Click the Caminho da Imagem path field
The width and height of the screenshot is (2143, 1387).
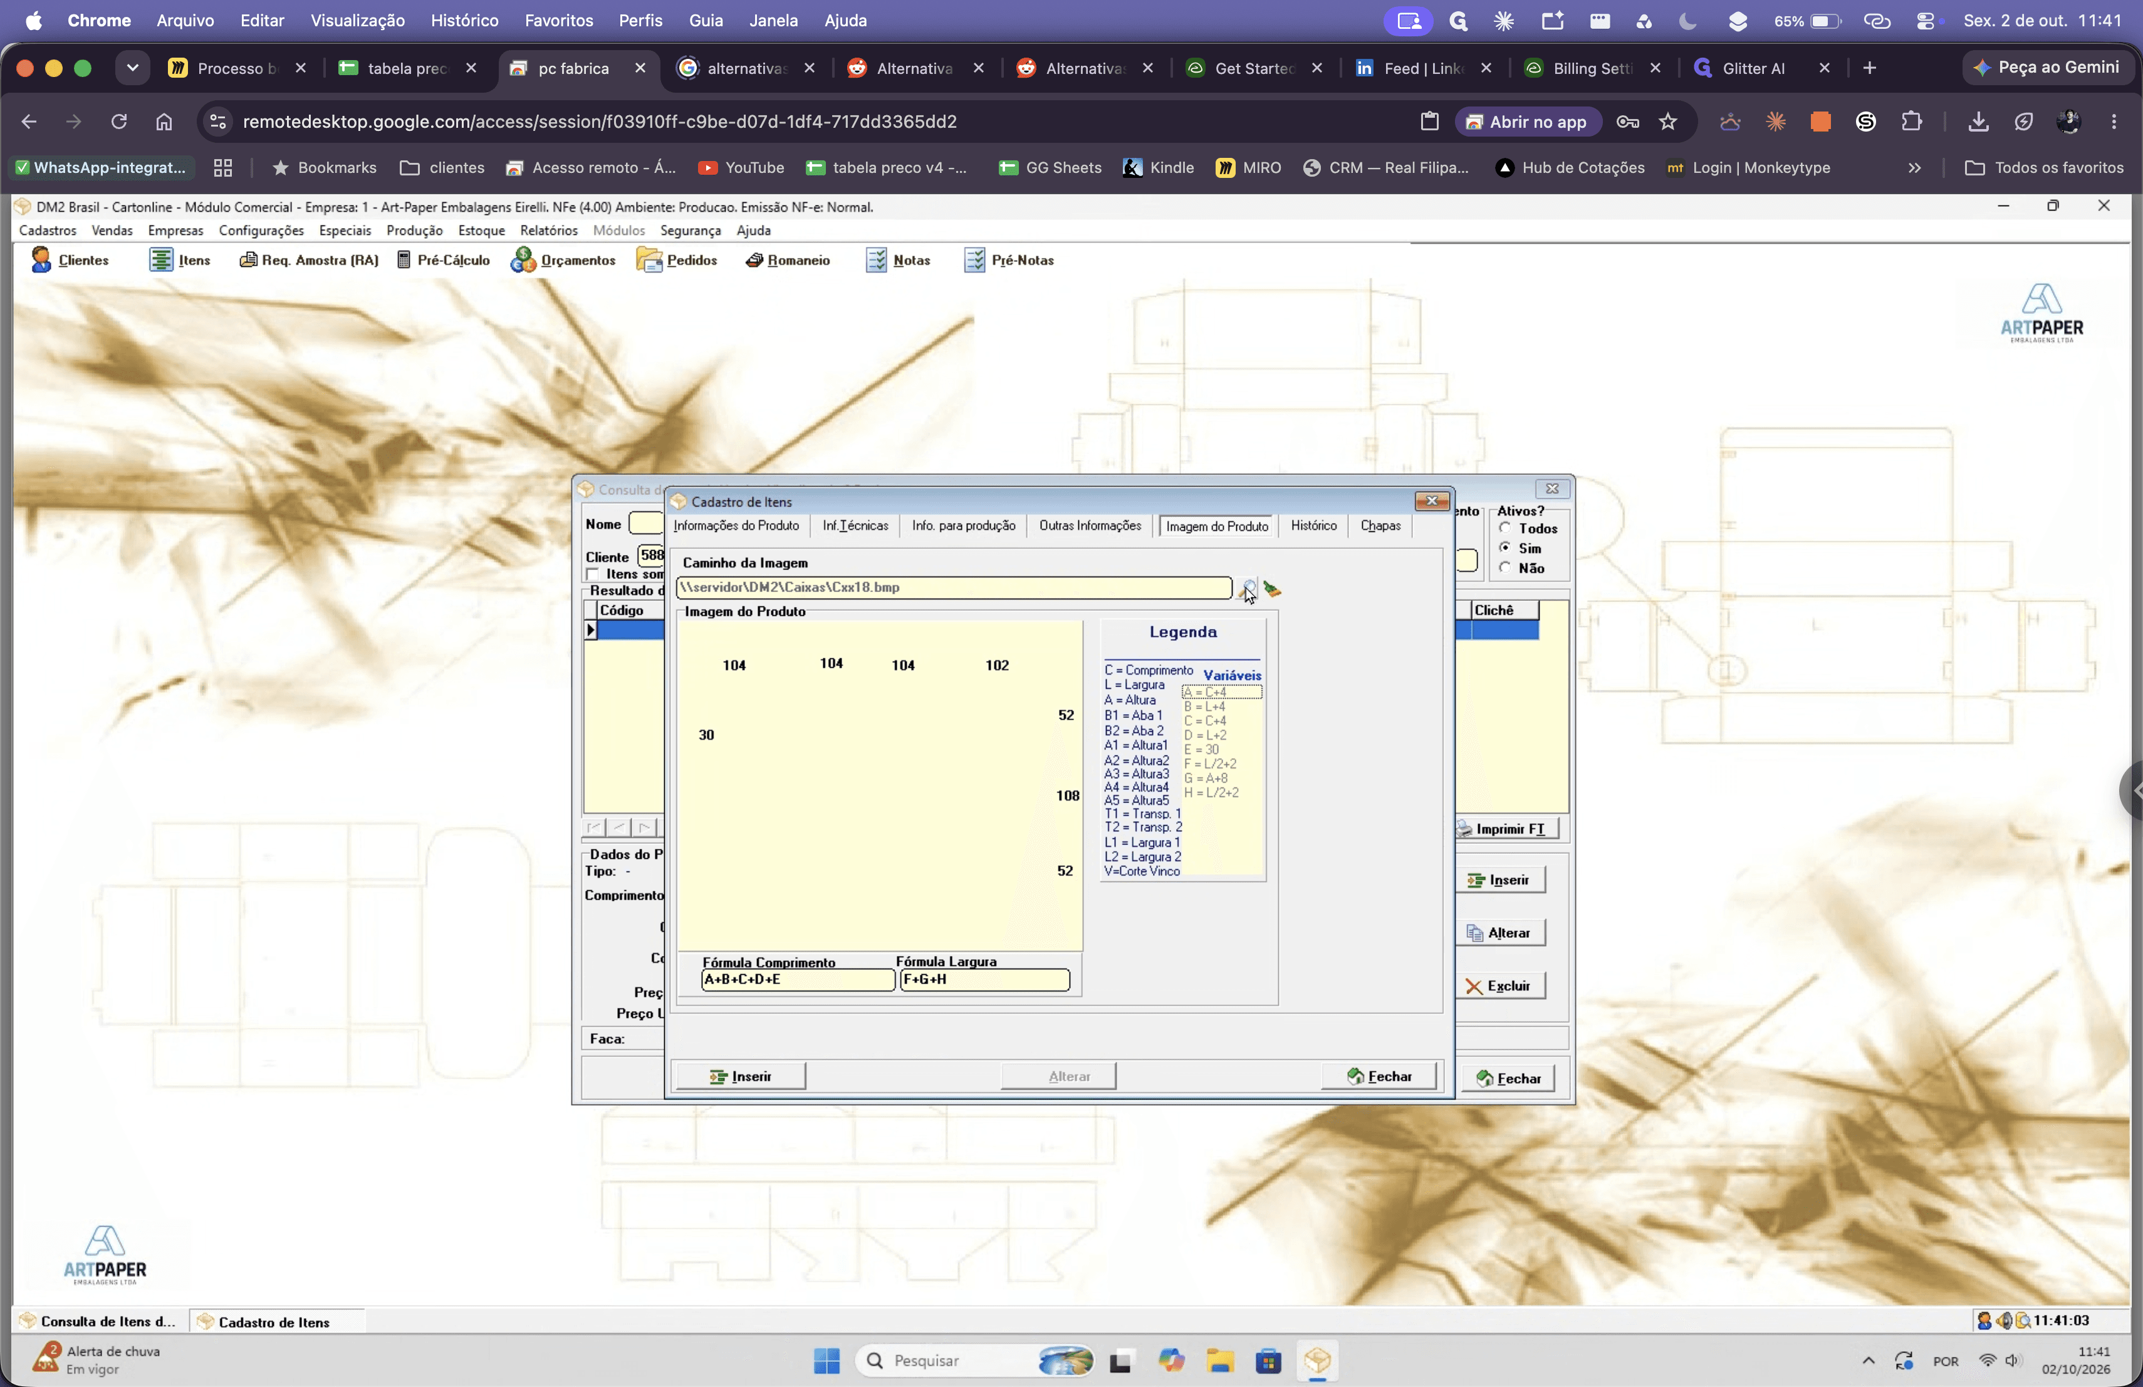[x=954, y=588]
